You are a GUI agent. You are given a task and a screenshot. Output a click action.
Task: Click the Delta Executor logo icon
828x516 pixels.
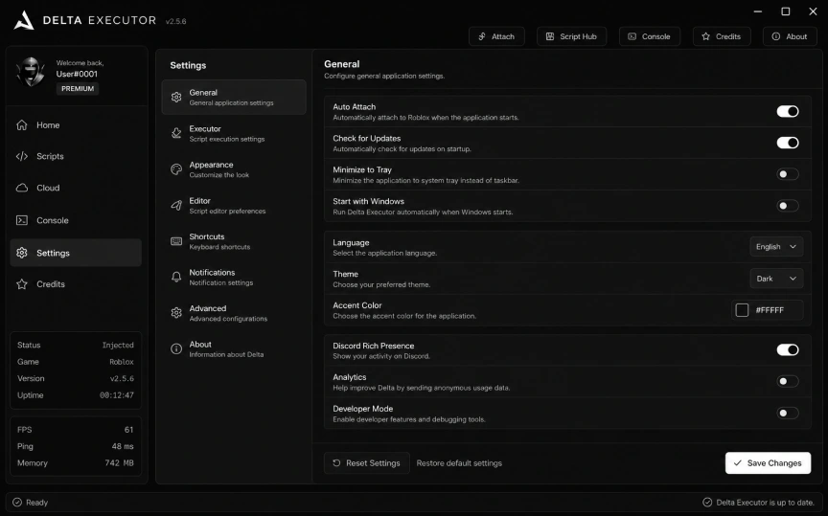pyautogui.click(x=23, y=20)
